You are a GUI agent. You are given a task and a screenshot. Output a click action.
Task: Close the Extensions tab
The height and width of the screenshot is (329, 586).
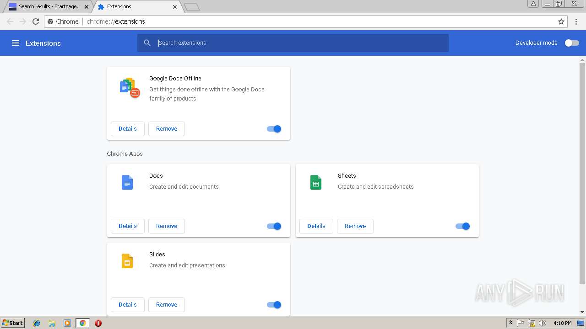(x=175, y=7)
